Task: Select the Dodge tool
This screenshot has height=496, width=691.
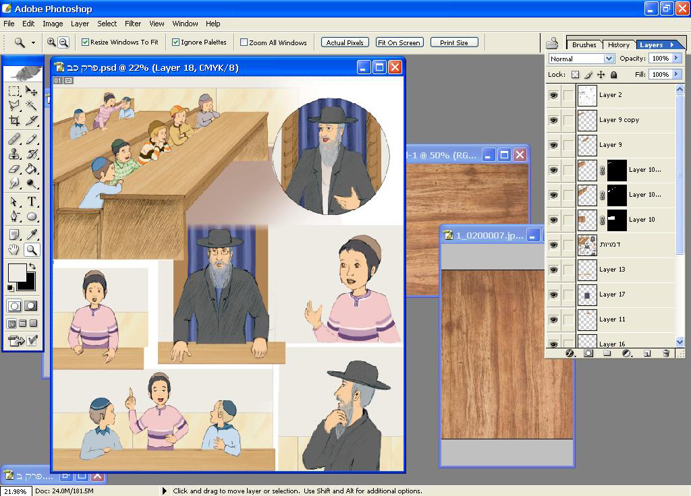Action: (31, 183)
